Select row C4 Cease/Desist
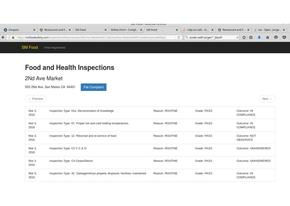This screenshot has width=290, height=206. coord(150,163)
